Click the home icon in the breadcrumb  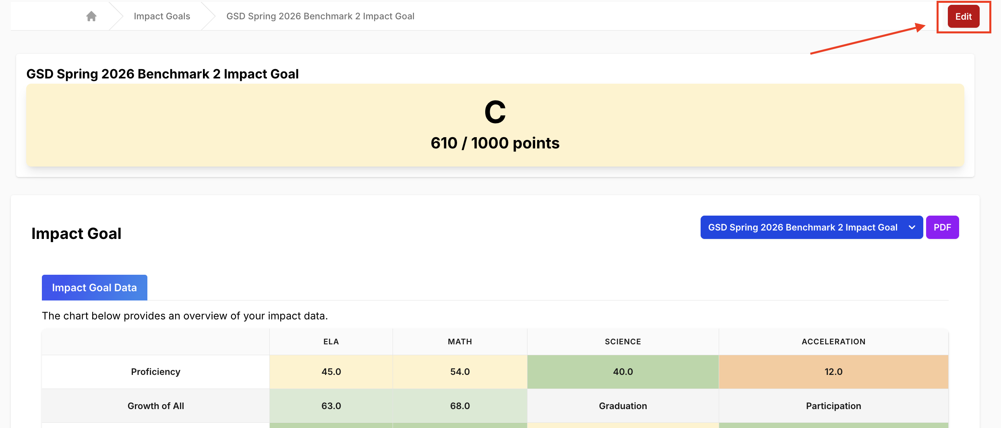tap(91, 16)
